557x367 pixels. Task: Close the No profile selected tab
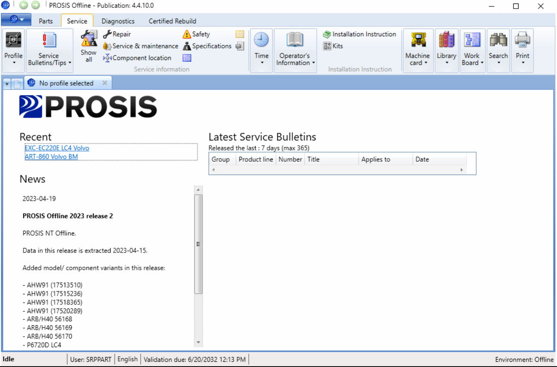coord(105,83)
